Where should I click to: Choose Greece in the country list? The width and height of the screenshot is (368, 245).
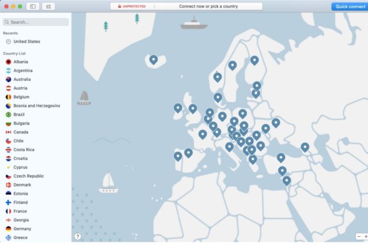tap(21, 237)
